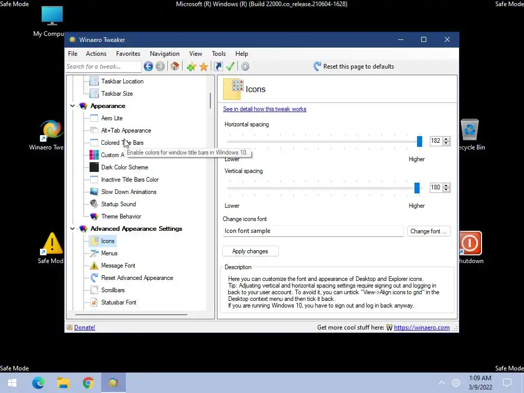Decrease vertical spacing with down spinner arrow
This screenshot has height=393, width=524.
[446, 190]
